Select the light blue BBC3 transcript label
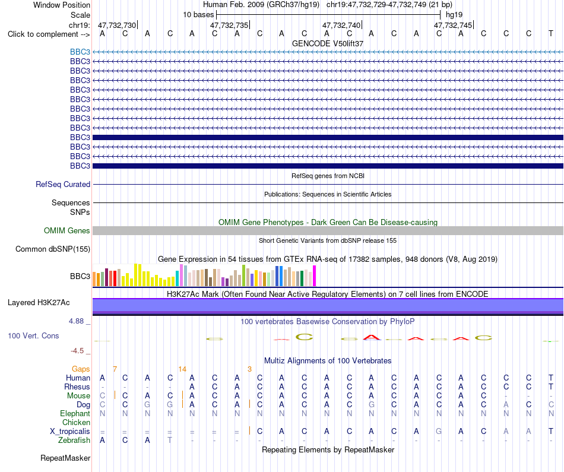Viewport: 564px width, 472px height. pos(80,52)
